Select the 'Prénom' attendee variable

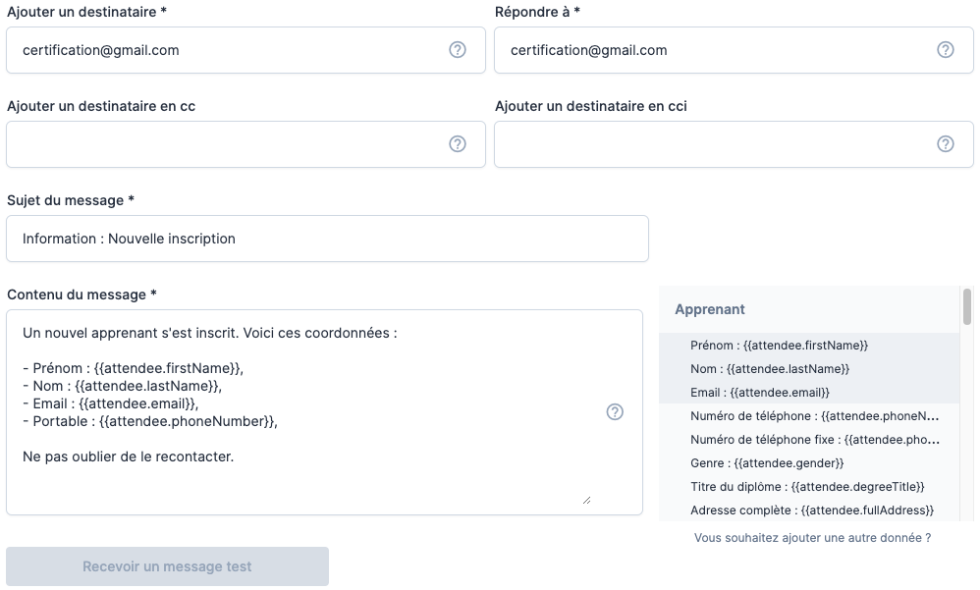pyautogui.click(x=779, y=346)
